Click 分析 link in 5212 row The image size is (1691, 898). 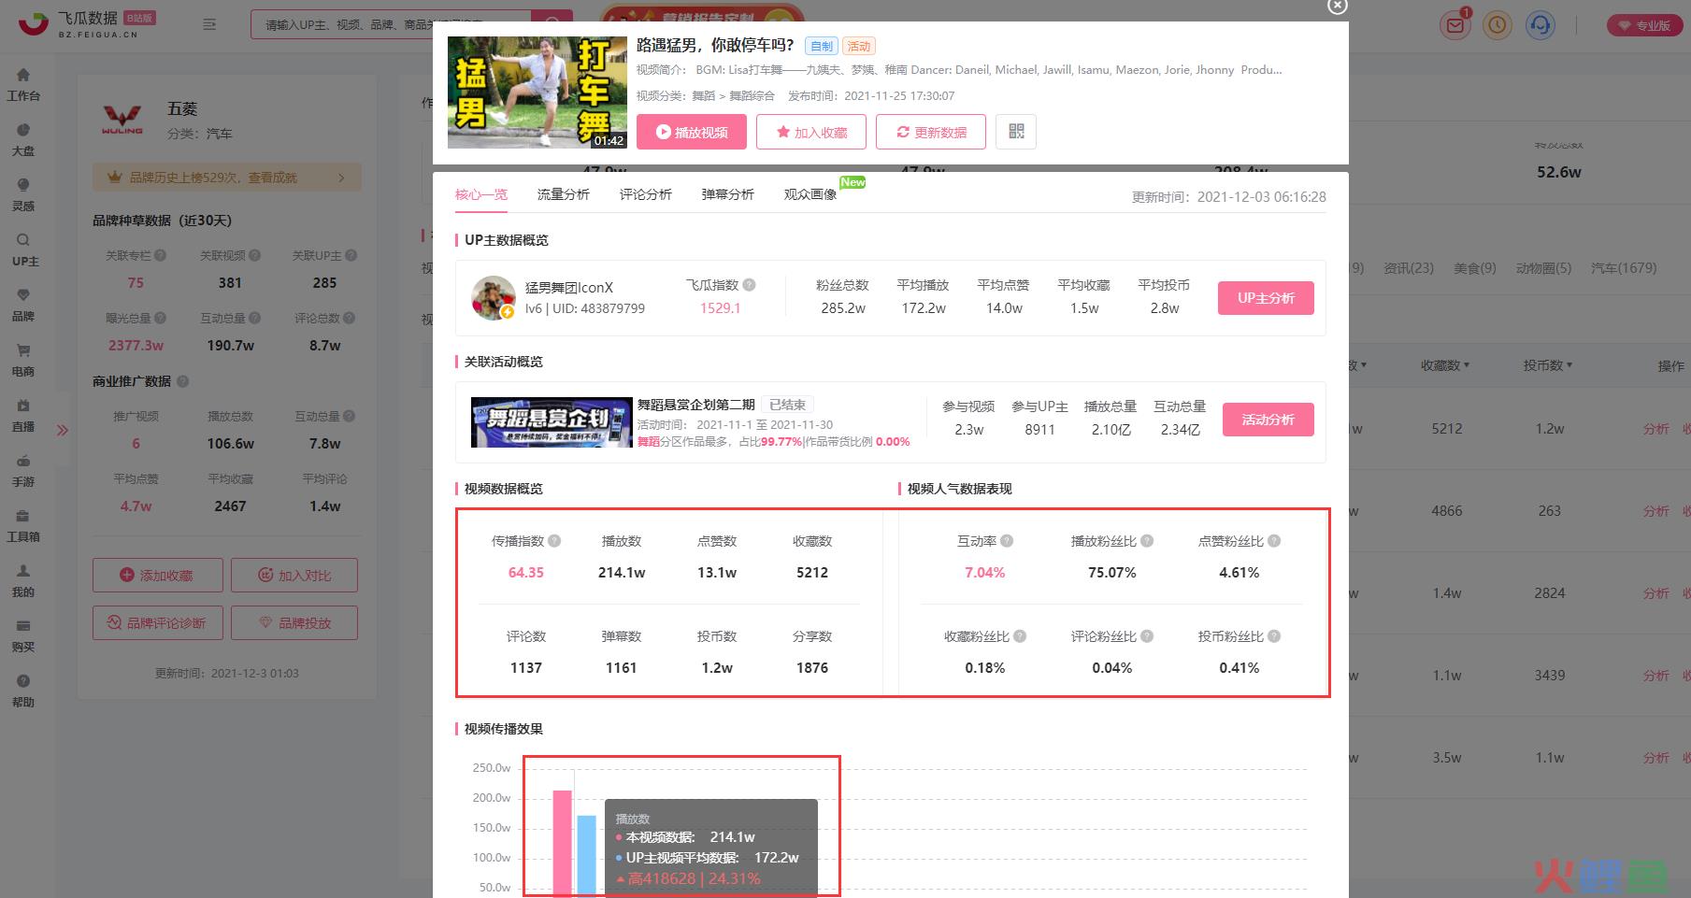coord(1655,429)
